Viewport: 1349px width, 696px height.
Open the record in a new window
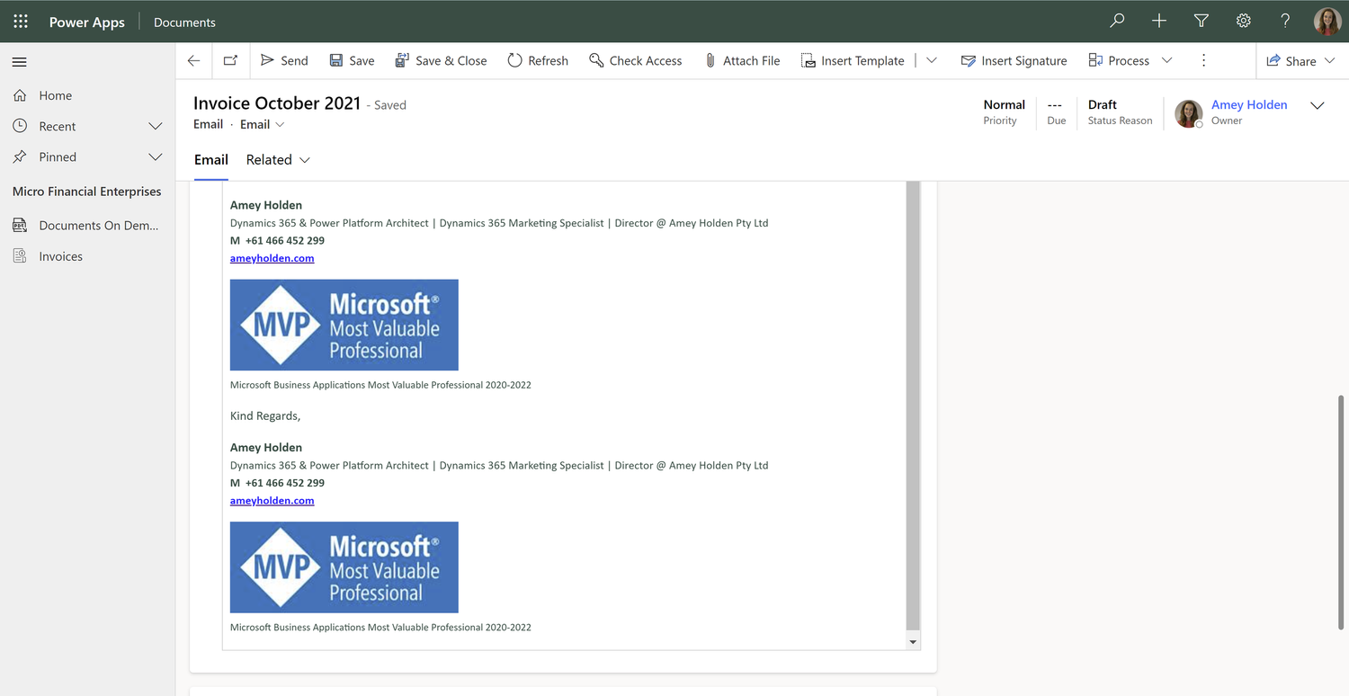point(230,60)
